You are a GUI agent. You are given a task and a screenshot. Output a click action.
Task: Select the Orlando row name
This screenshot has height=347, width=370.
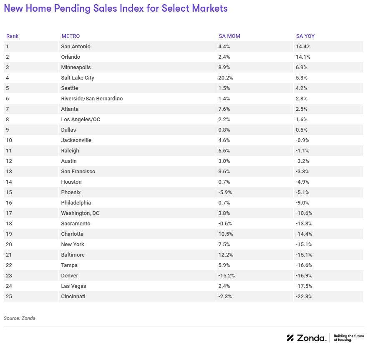click(x=70, y=57)
